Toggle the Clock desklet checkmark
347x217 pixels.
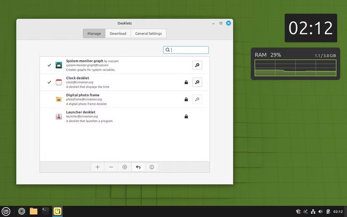click(49, 82)
